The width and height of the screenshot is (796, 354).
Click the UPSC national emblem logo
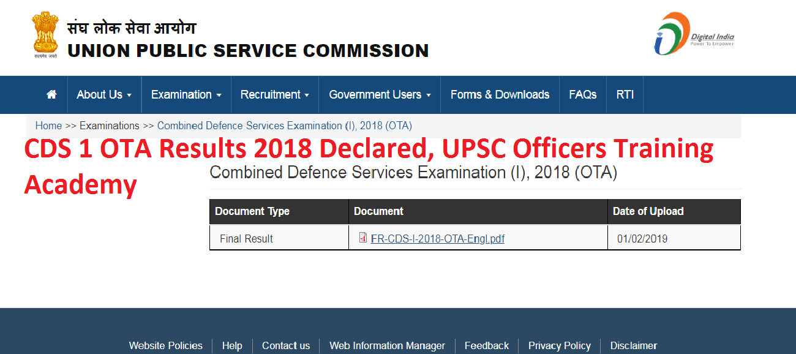tap(43, 35)
